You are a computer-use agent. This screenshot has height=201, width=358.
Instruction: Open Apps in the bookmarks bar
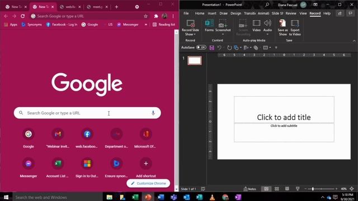click(x=11, y=25)
